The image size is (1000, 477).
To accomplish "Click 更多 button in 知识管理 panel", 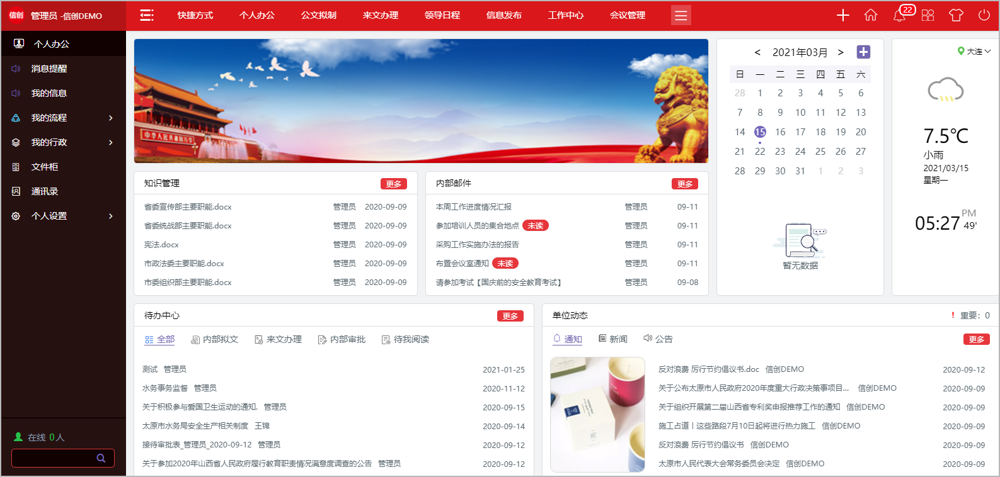I will [393, 184].
